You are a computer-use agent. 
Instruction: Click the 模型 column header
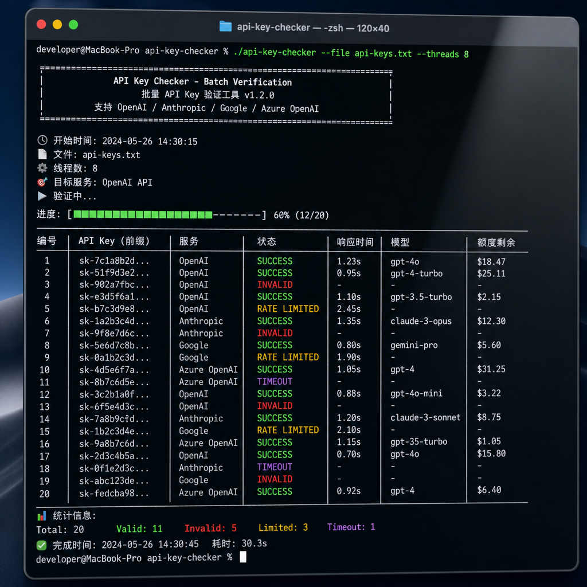click(x=400, y=242)
